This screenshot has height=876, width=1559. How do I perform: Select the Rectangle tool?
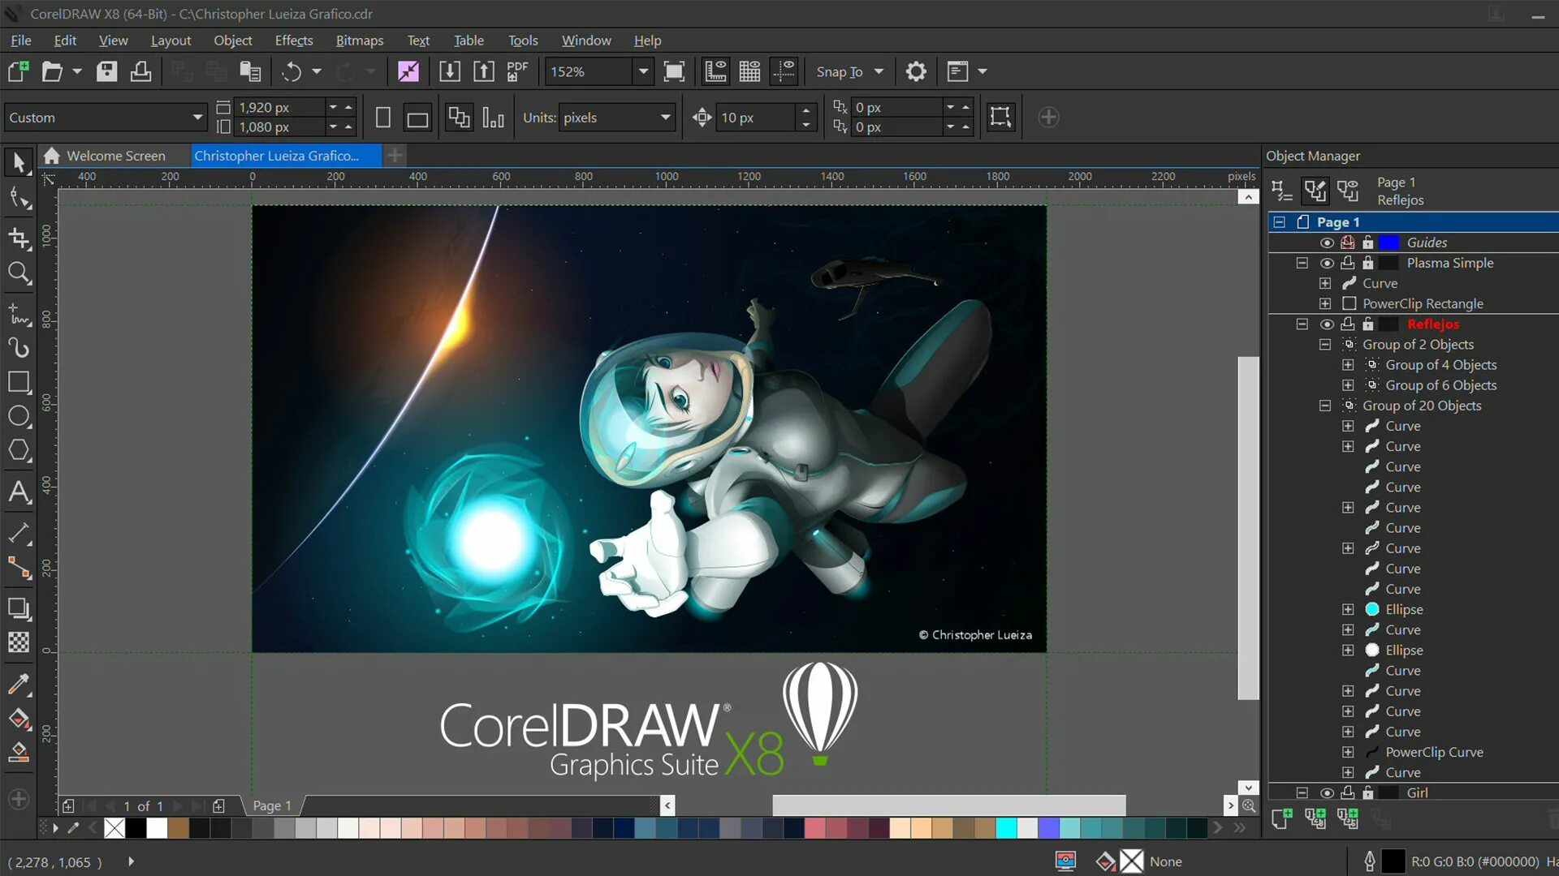[x=19, y=382]
